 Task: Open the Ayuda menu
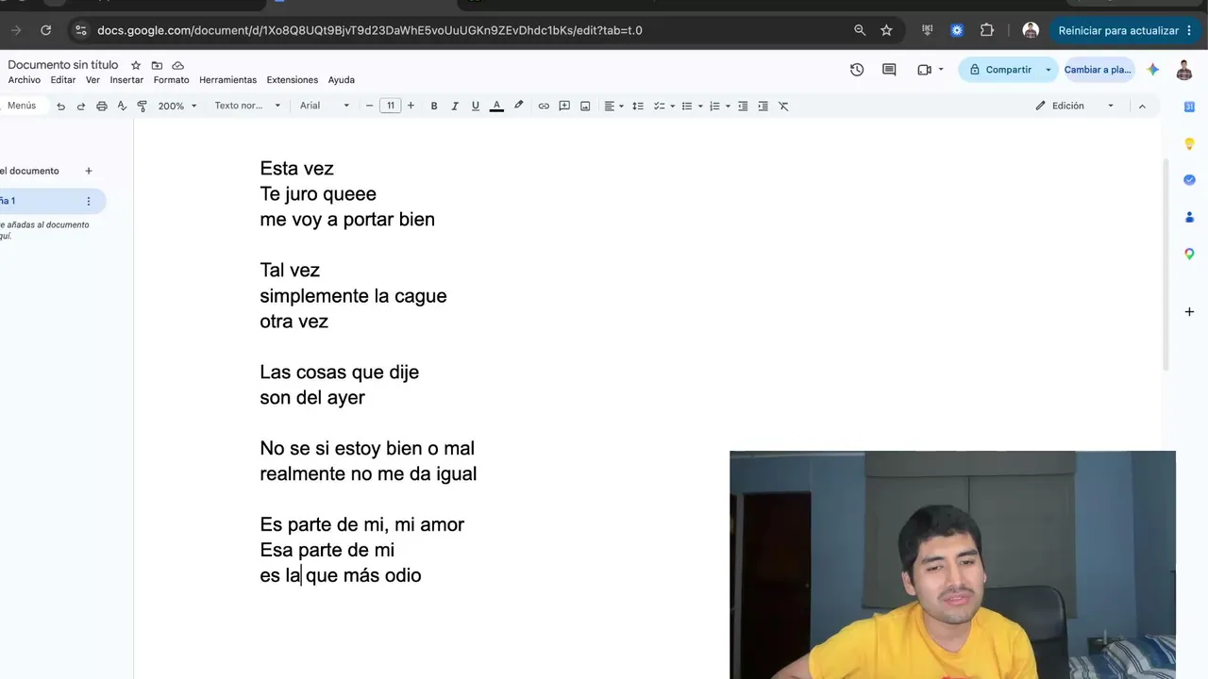point(342,80)
